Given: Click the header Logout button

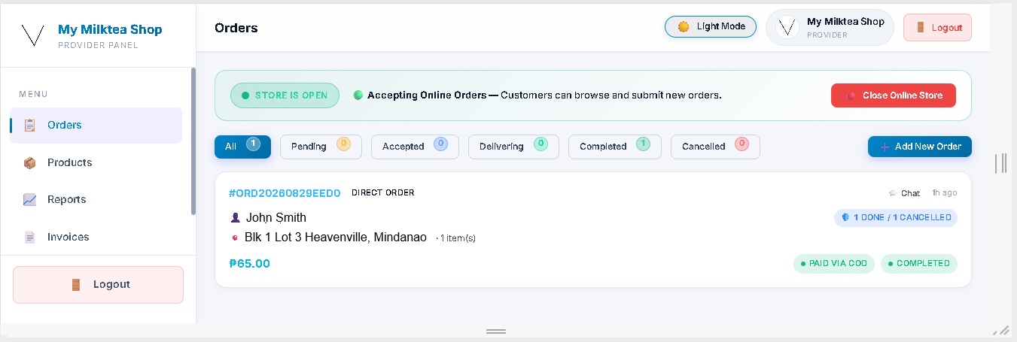Looking at the screenshot, I should pos(938,27).
